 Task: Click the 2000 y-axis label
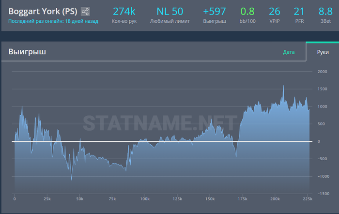click(322, 72)
